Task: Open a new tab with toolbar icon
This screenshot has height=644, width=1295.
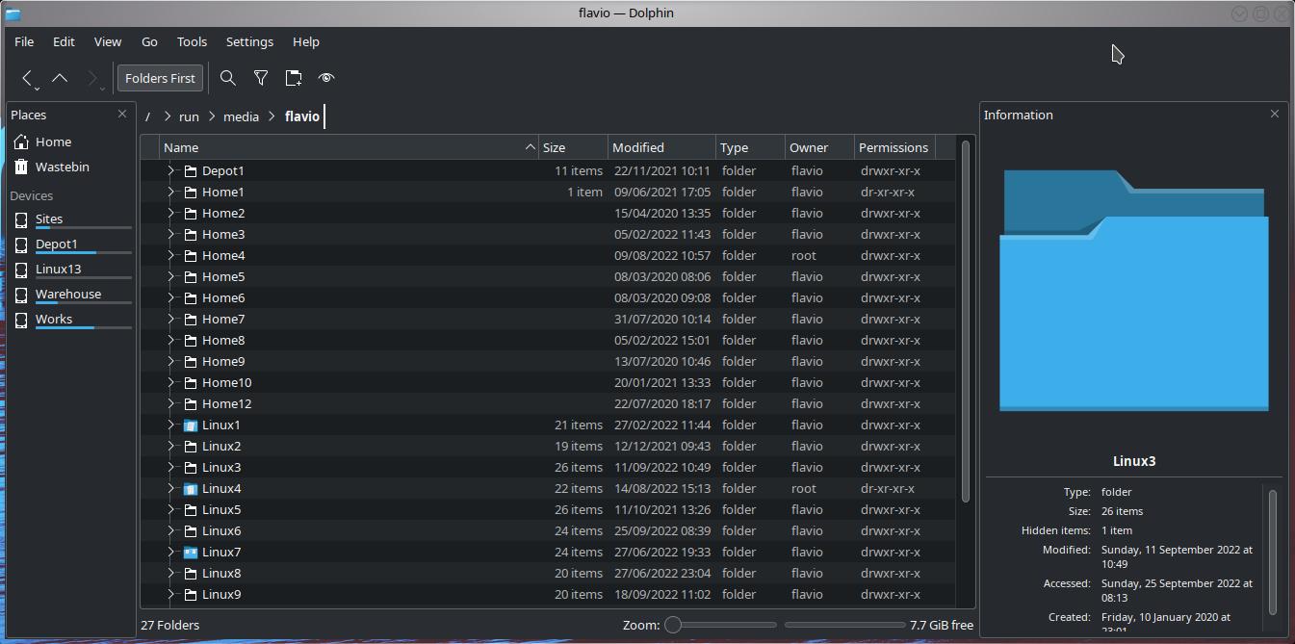Action: (294, 78)
